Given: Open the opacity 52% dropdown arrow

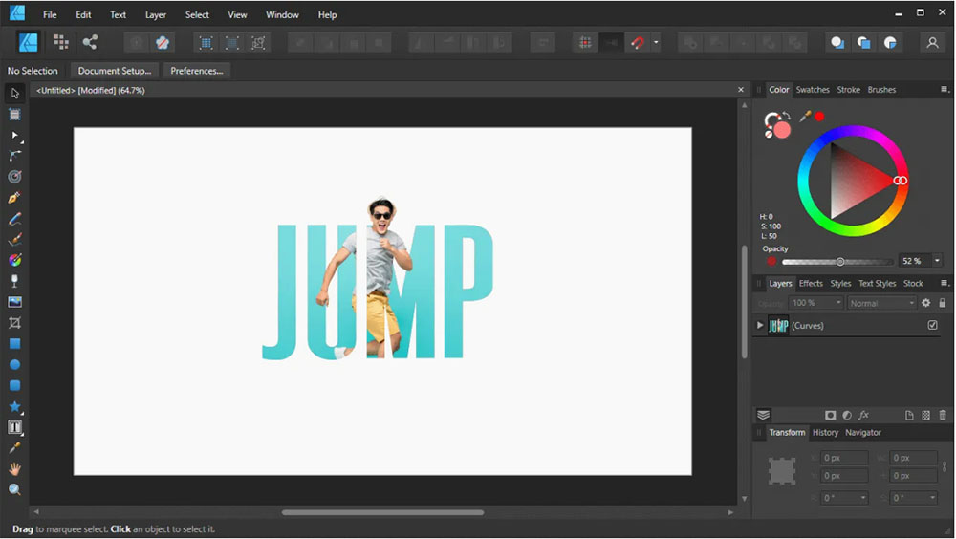Looking at the screenshot, I should [x=937, y=261].
